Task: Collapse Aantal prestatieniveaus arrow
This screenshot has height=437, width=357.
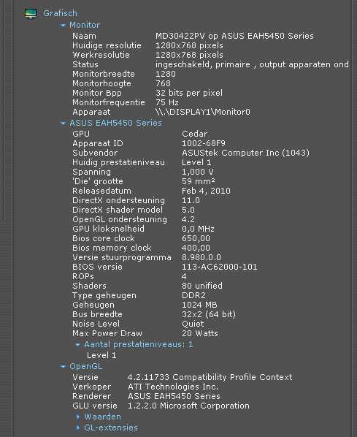Action: click(x=77, y=345)
